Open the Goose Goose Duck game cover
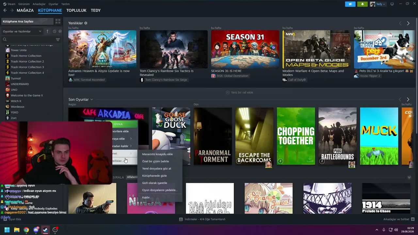This screenshot has width=418, height=235. point(171,136)
